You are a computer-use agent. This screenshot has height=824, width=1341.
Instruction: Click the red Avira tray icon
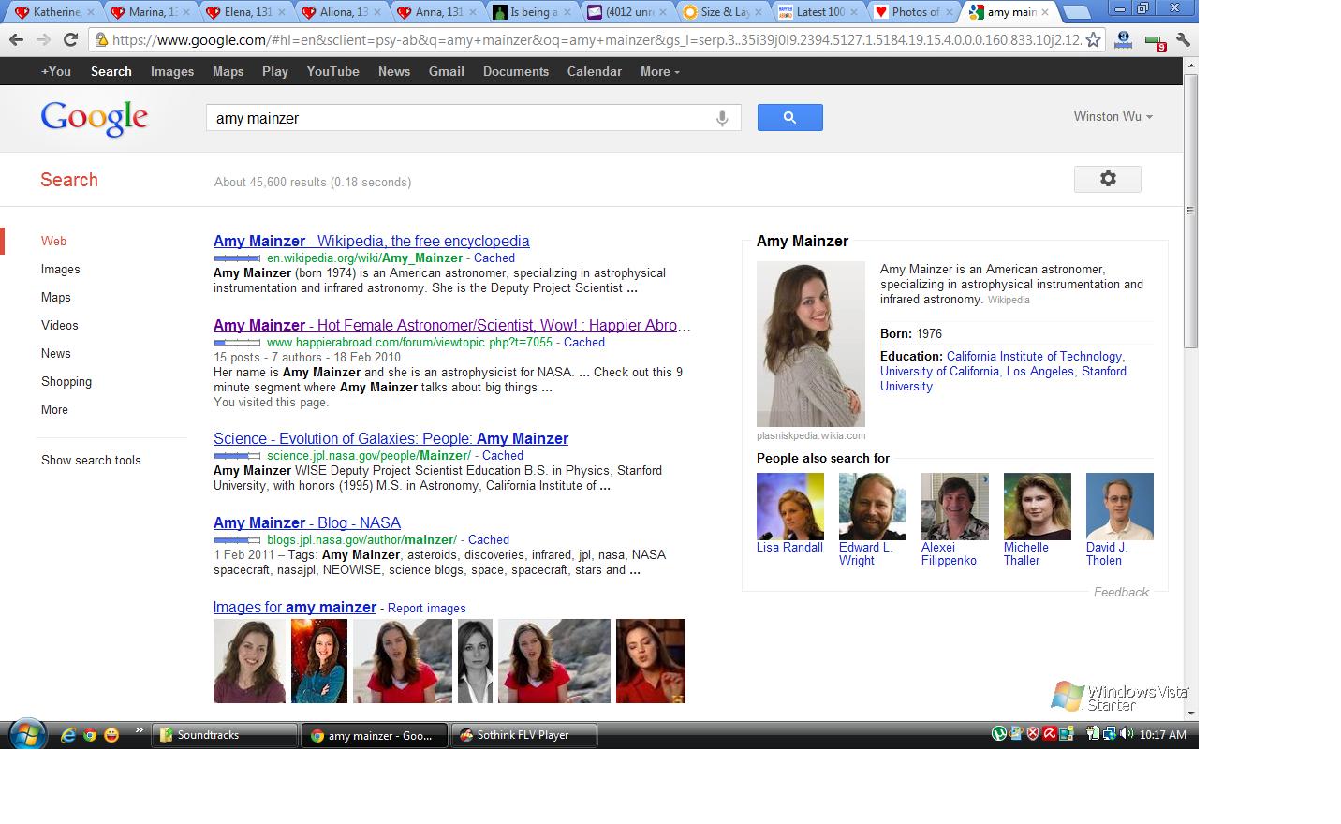point(1050,734)
